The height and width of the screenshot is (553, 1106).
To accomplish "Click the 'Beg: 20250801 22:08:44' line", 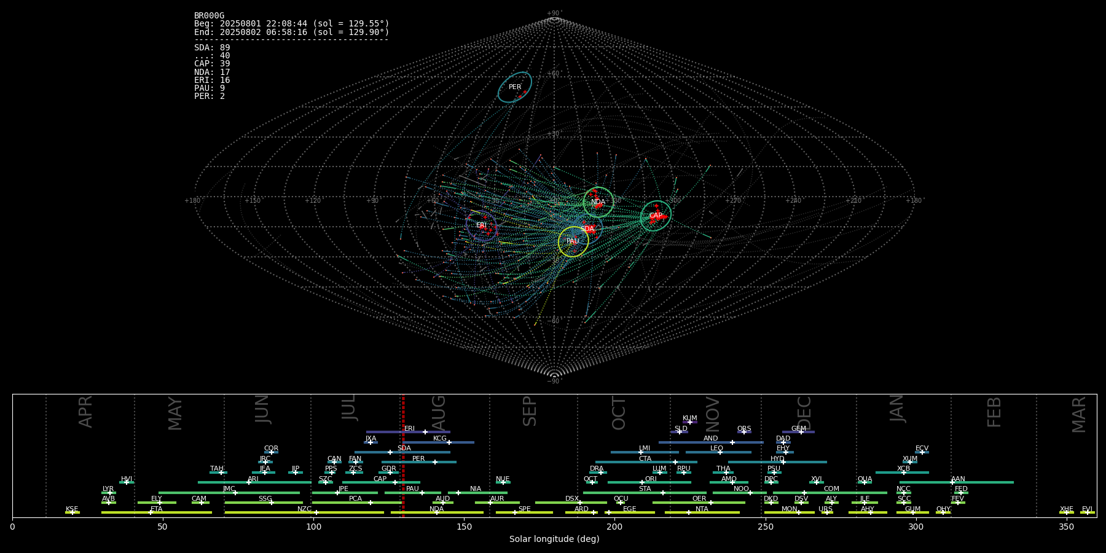I will [292, 24].
